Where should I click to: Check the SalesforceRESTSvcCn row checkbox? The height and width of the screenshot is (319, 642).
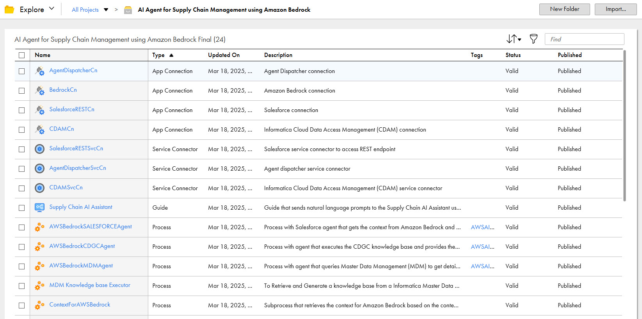tap(22, 149)
